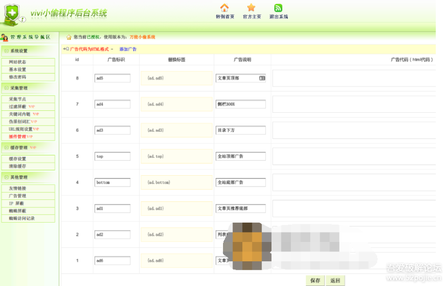Click the star icon for 官方主页

(x=251, y=8)
